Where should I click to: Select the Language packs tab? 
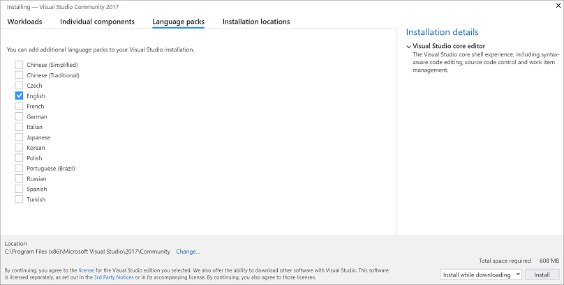[x=179, y=22]
